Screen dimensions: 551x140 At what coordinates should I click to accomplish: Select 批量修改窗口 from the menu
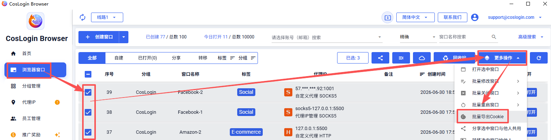490,81
